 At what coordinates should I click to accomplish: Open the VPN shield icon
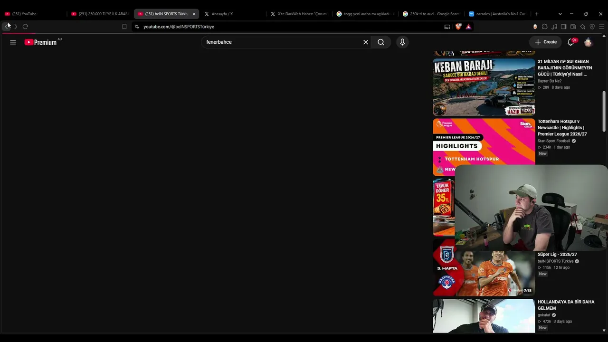[x=592, y=27]
